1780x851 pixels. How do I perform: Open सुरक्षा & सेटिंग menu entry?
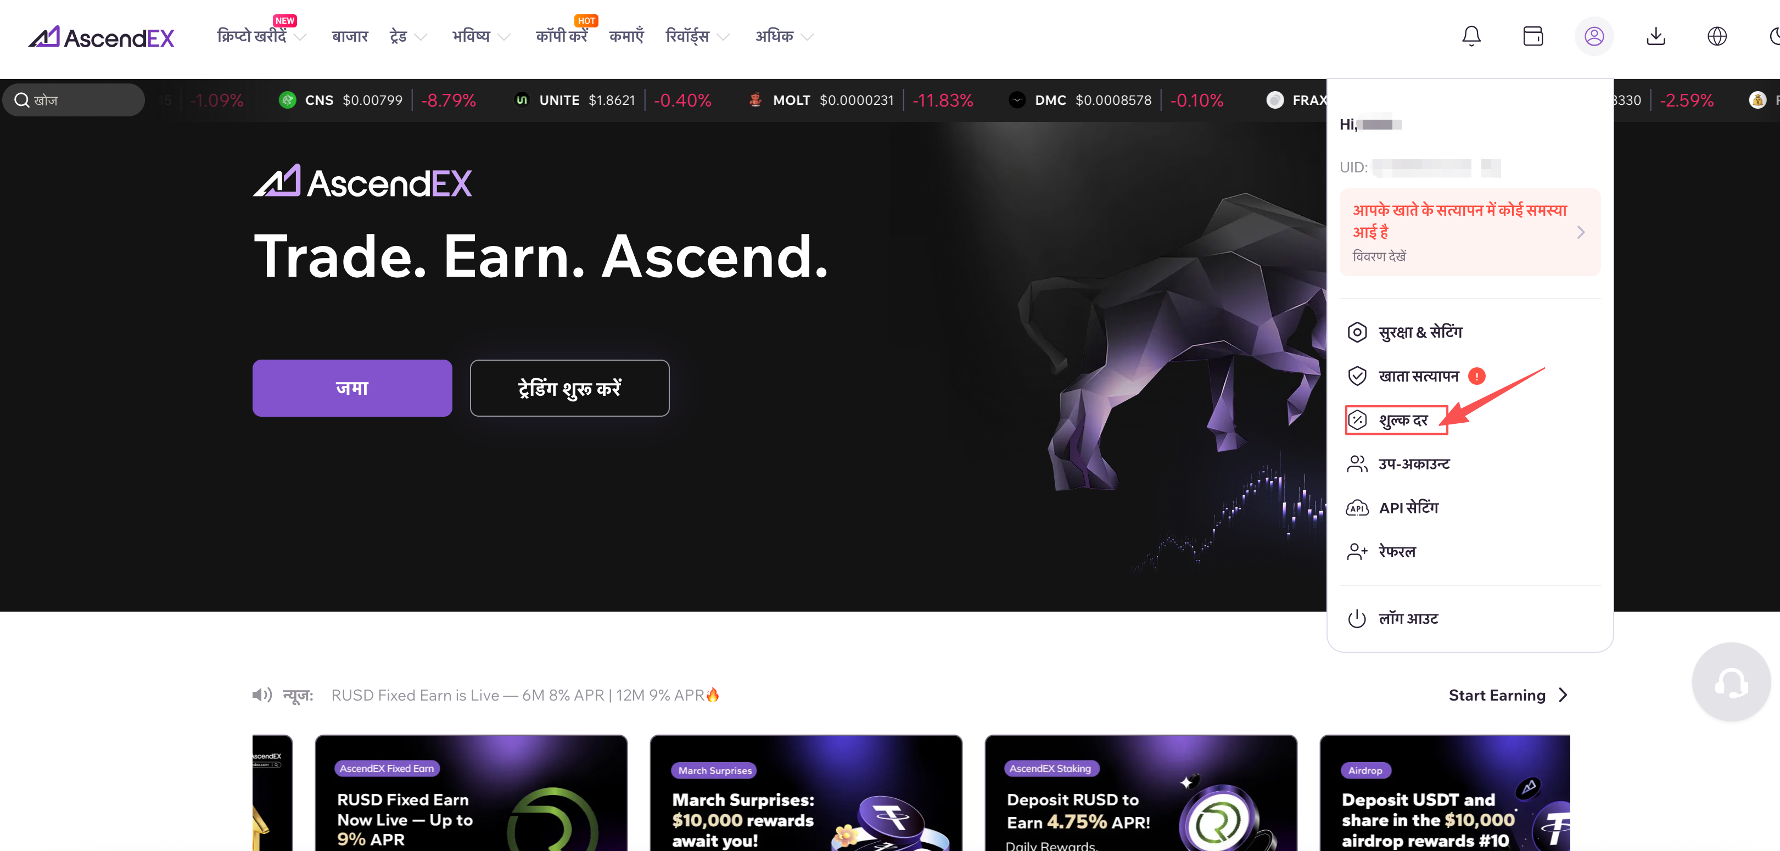(x=1405, y=332)
